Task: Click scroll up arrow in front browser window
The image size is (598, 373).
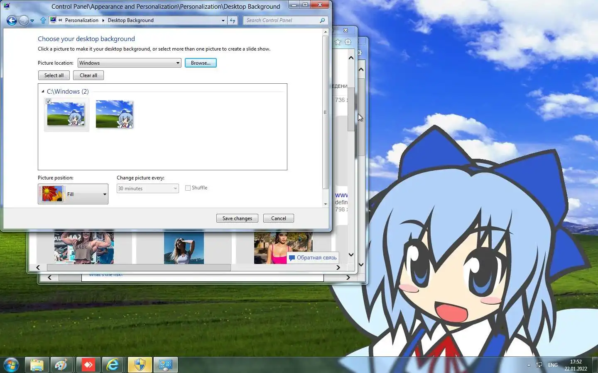Action: click(351, 58)
